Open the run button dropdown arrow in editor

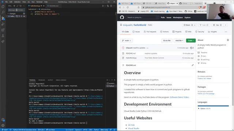pos(105,6)
